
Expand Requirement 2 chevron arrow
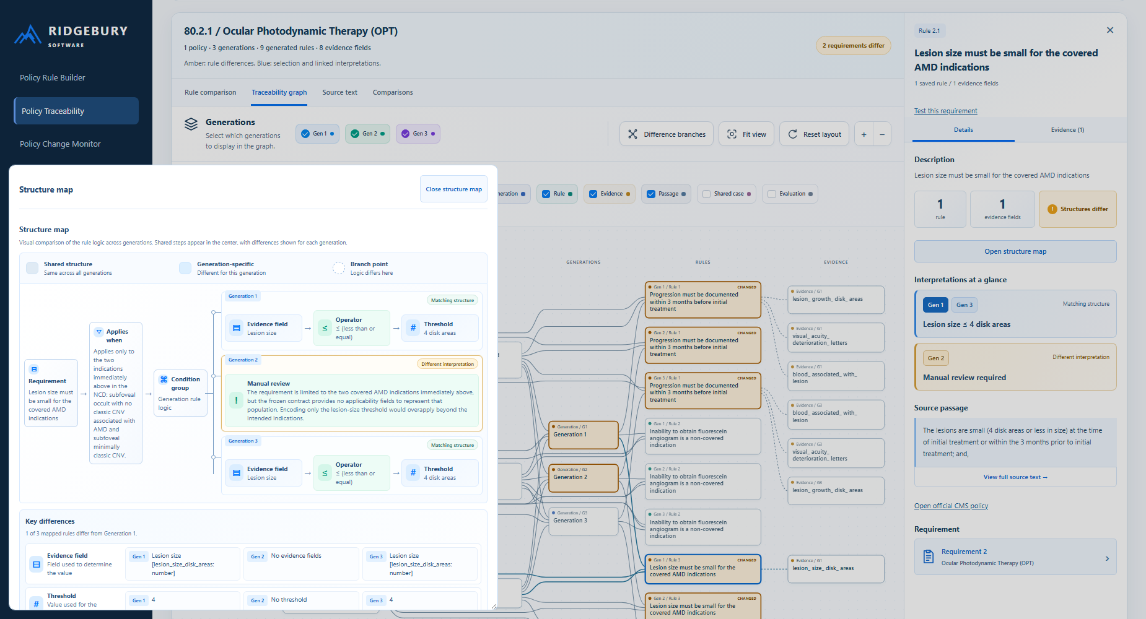tap(1108, 558)
